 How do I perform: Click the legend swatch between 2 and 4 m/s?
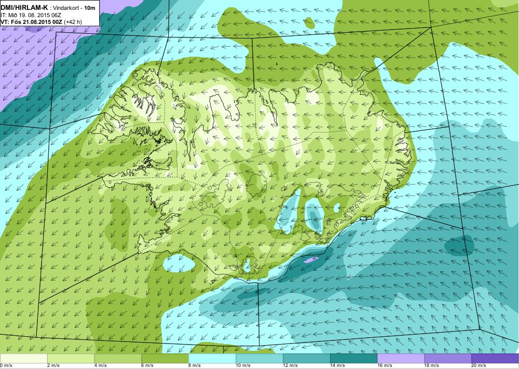[x=71, y=358]
